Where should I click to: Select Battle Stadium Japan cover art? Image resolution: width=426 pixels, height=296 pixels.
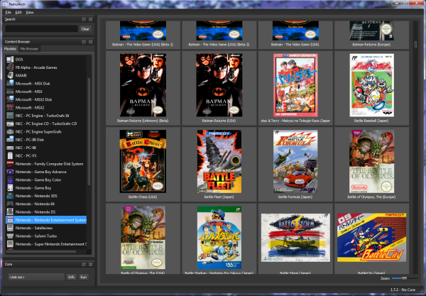point(219,237)
